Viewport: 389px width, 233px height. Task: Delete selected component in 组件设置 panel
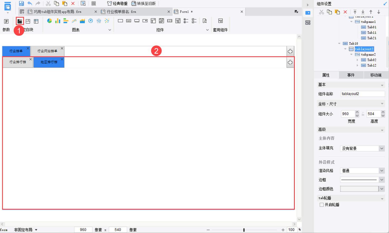coord(345,12)
